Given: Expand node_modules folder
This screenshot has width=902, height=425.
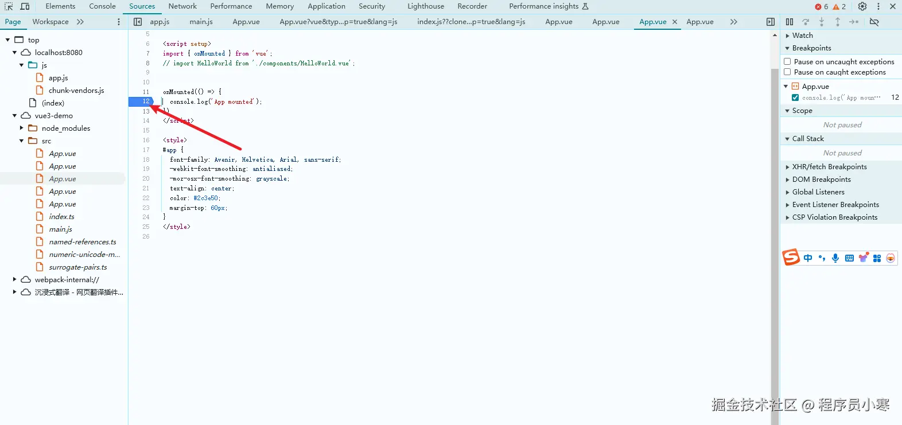Looking at the screenshot, I should click(21, 128).
